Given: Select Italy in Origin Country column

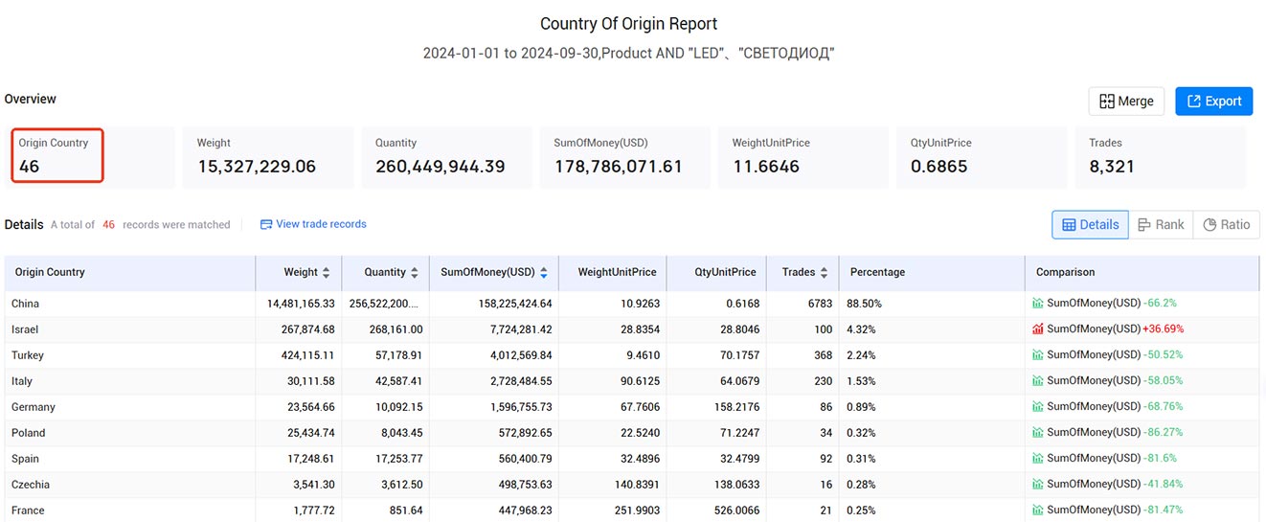Looking at the screenshot, I should pos(22,381).
